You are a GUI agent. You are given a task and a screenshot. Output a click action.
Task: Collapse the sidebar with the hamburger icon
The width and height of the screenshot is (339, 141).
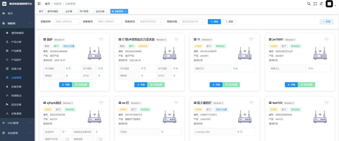(x=39, y=4)
